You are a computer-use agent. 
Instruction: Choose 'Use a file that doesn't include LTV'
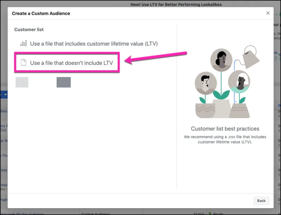(x=71, y=63)
